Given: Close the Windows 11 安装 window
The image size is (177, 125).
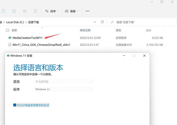Looking at the screenshot, I should coord(144,55).
